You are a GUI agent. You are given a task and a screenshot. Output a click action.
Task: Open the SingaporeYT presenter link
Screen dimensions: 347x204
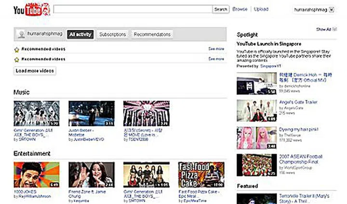pyautogui.click(x=271, y=66)
